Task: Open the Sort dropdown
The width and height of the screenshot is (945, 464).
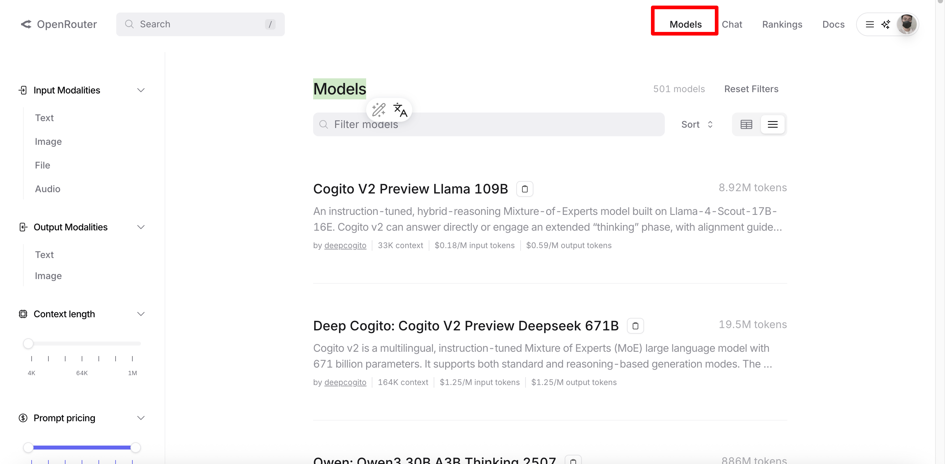Action: (697, 125)
